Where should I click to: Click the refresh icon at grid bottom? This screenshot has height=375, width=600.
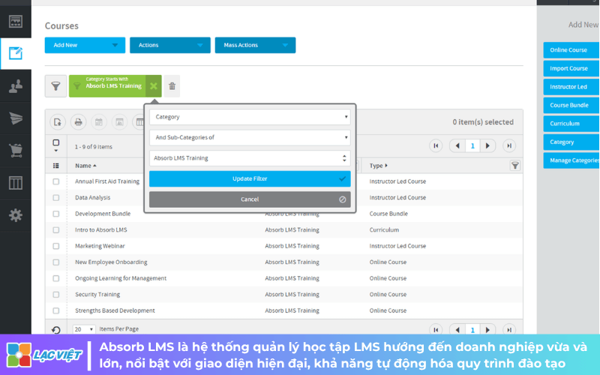click(55, 329)
